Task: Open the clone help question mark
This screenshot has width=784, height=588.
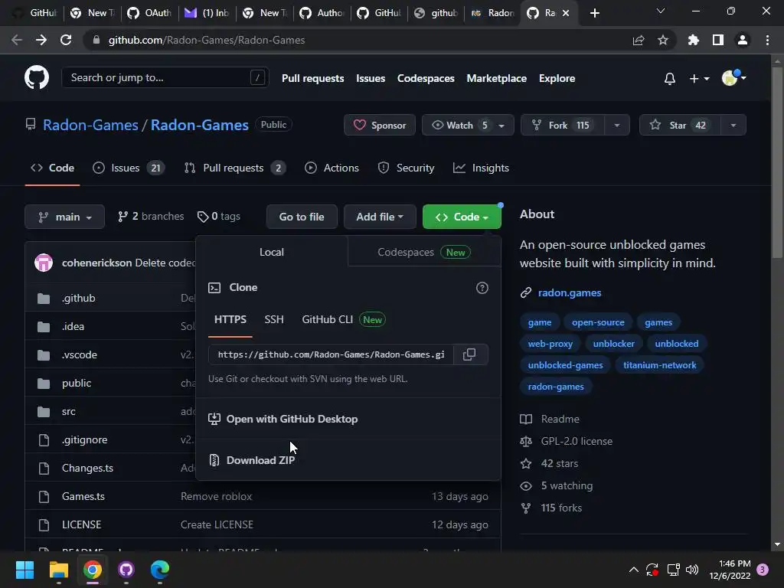Action: (482, 288)
